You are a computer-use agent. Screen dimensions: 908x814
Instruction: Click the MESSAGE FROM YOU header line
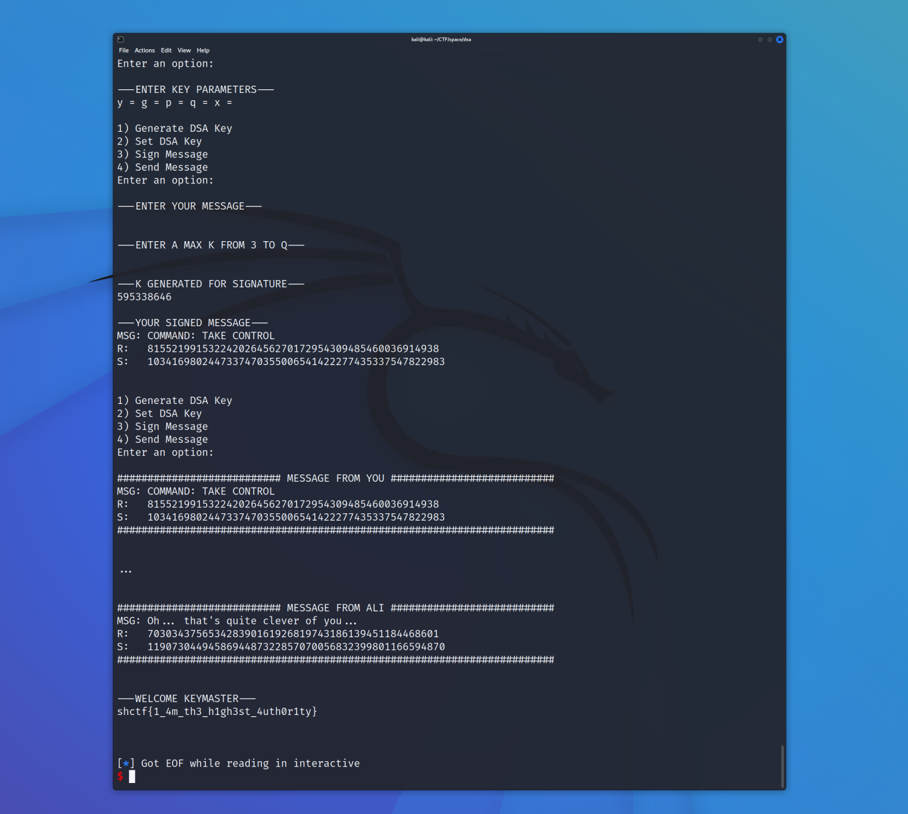[335, 479]
